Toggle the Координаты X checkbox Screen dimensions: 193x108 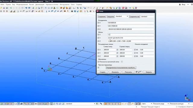98,23
